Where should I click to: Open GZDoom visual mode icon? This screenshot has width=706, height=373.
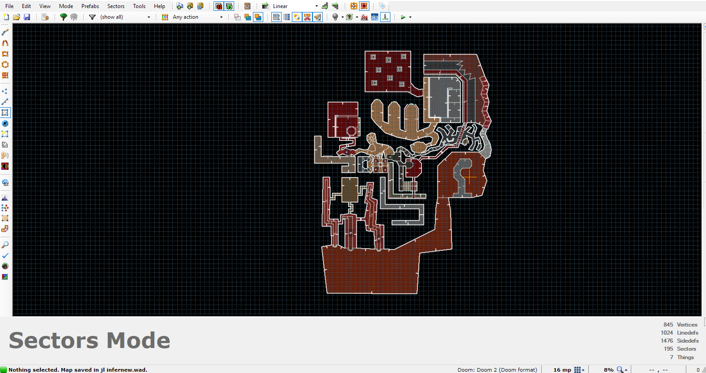click(x=5, y=183)
